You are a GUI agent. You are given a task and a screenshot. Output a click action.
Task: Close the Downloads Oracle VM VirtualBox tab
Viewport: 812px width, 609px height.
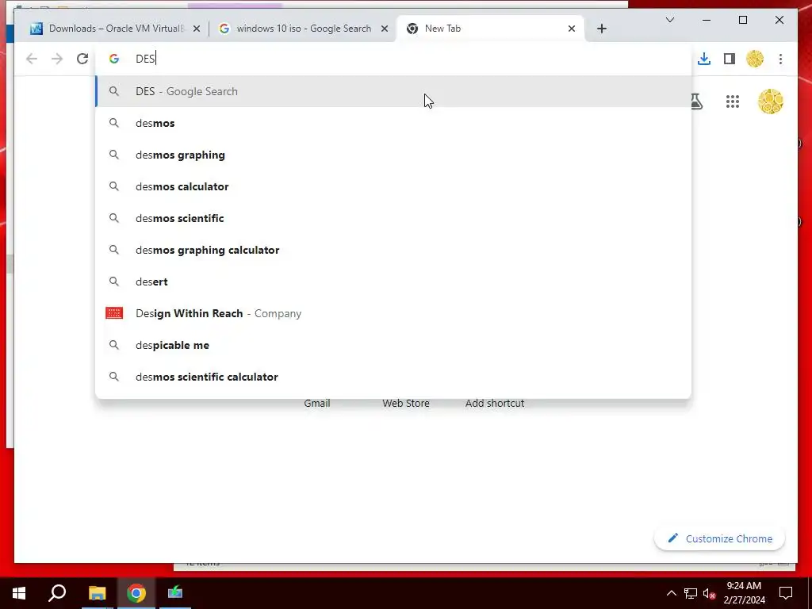point(197,29)
